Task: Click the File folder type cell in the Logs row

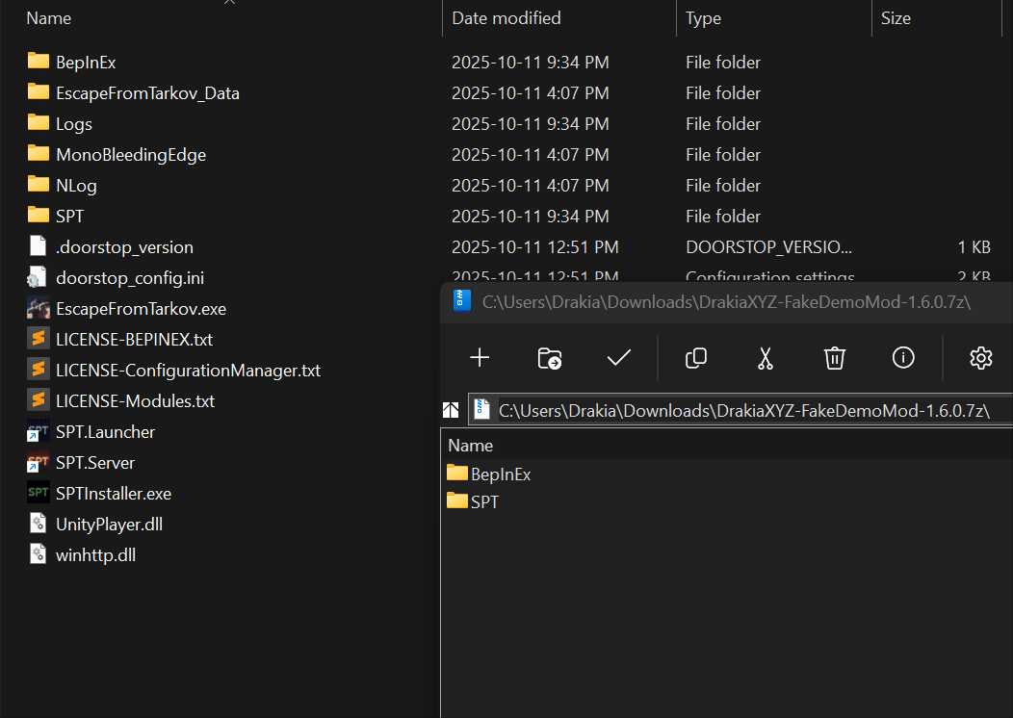Action: point(723,124)
